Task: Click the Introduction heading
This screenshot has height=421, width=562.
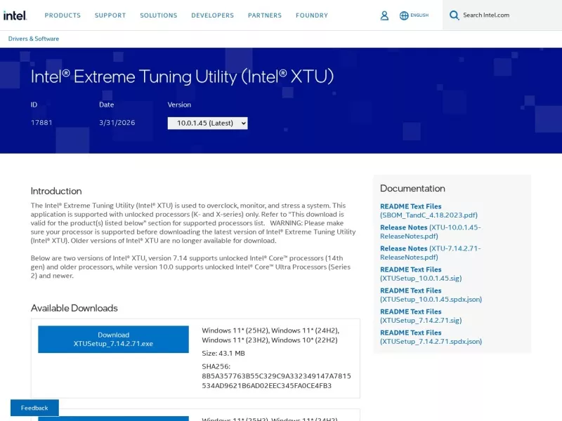Action: click(56, 191)
